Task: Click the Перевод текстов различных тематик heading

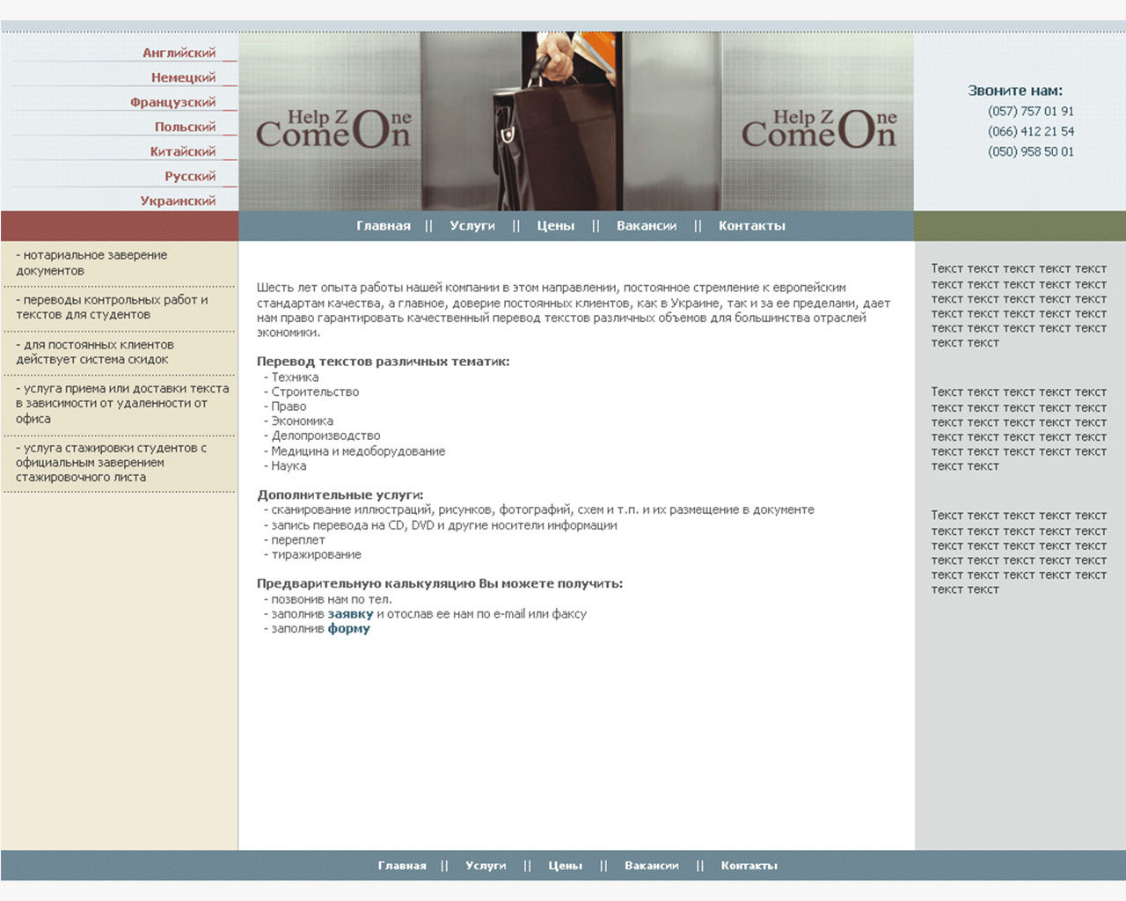Action: [x=383, y=362]
